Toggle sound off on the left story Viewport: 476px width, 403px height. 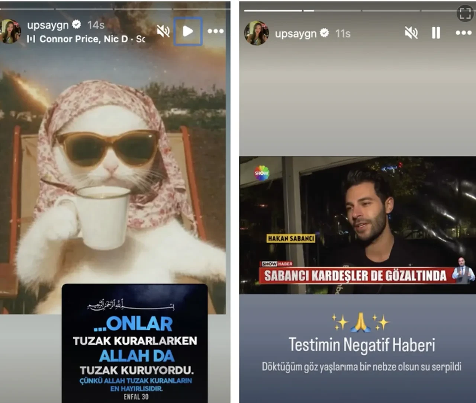pos(164,31)
